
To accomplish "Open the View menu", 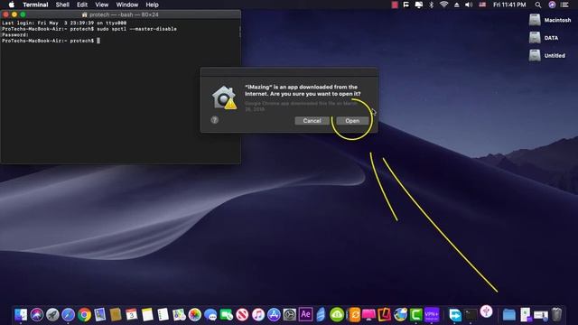I will point(102,5).
